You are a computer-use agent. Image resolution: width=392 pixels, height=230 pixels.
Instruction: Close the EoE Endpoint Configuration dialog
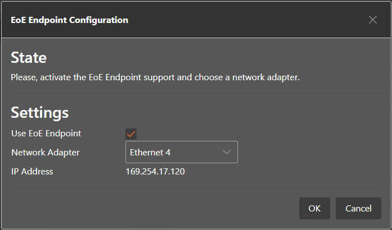coord(372,20)
